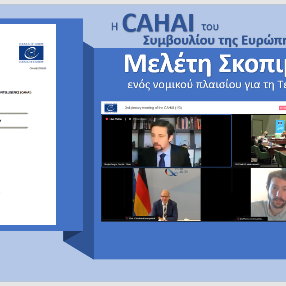Click the Council of Europe logo in meeting header
286x286 pixels.
click(x=111, y=108)
